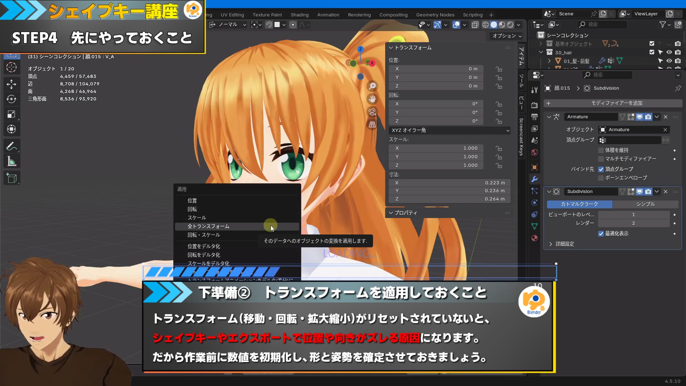Select the Annotate tool in left toolbar

[x=11, y=146]
